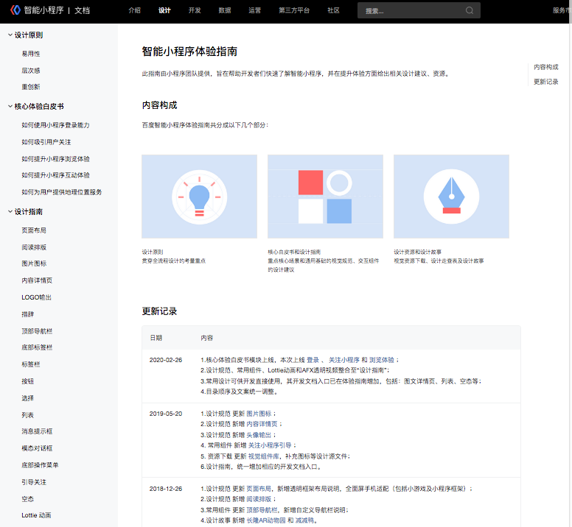Select 底部标签栏 in the sidebar

[37, 347]
